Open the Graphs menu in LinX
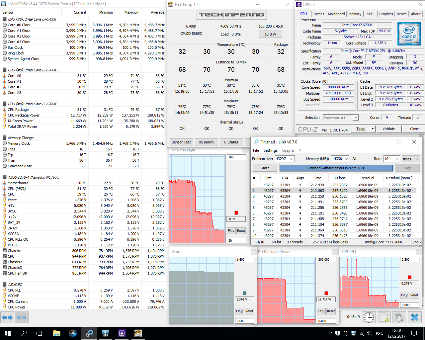The width and height of the screenshot is (425, 340). [x=288, y=150]
